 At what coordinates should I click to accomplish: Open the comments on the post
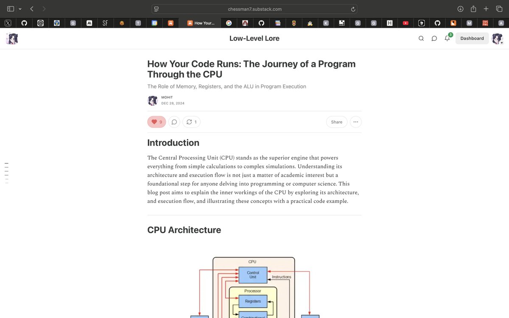(x=174, y=122)
